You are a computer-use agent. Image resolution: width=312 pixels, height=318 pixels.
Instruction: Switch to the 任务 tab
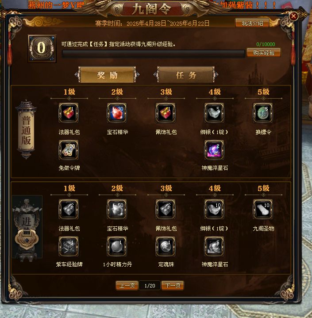(x=186, y=75)
